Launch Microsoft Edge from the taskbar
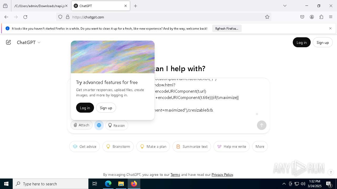This screenshot has height=189, width=337. (108, 184)
